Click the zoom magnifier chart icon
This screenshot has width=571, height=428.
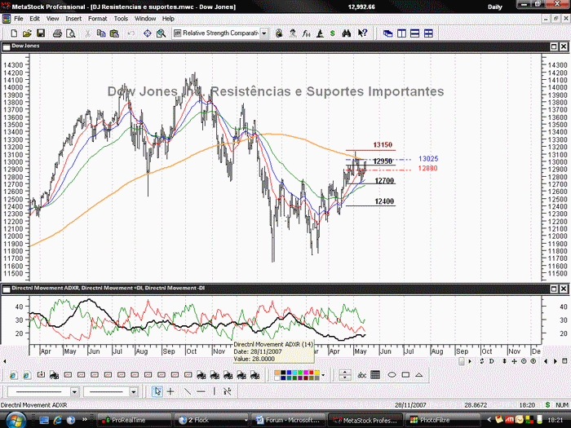[x=161, y=33]
